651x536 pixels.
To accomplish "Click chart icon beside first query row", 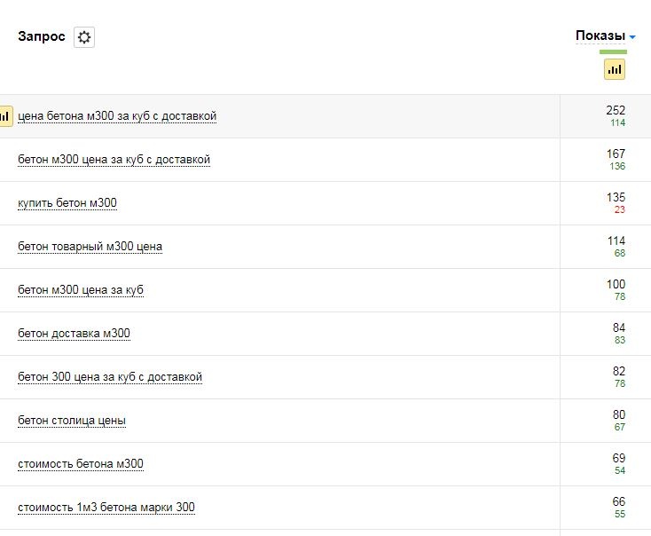I will 5,116.
